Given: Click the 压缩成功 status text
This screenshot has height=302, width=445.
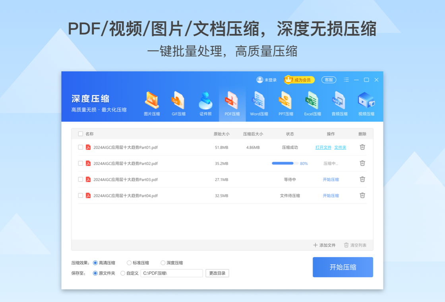Looking at the screenshot, I should (x=290, y=147).
